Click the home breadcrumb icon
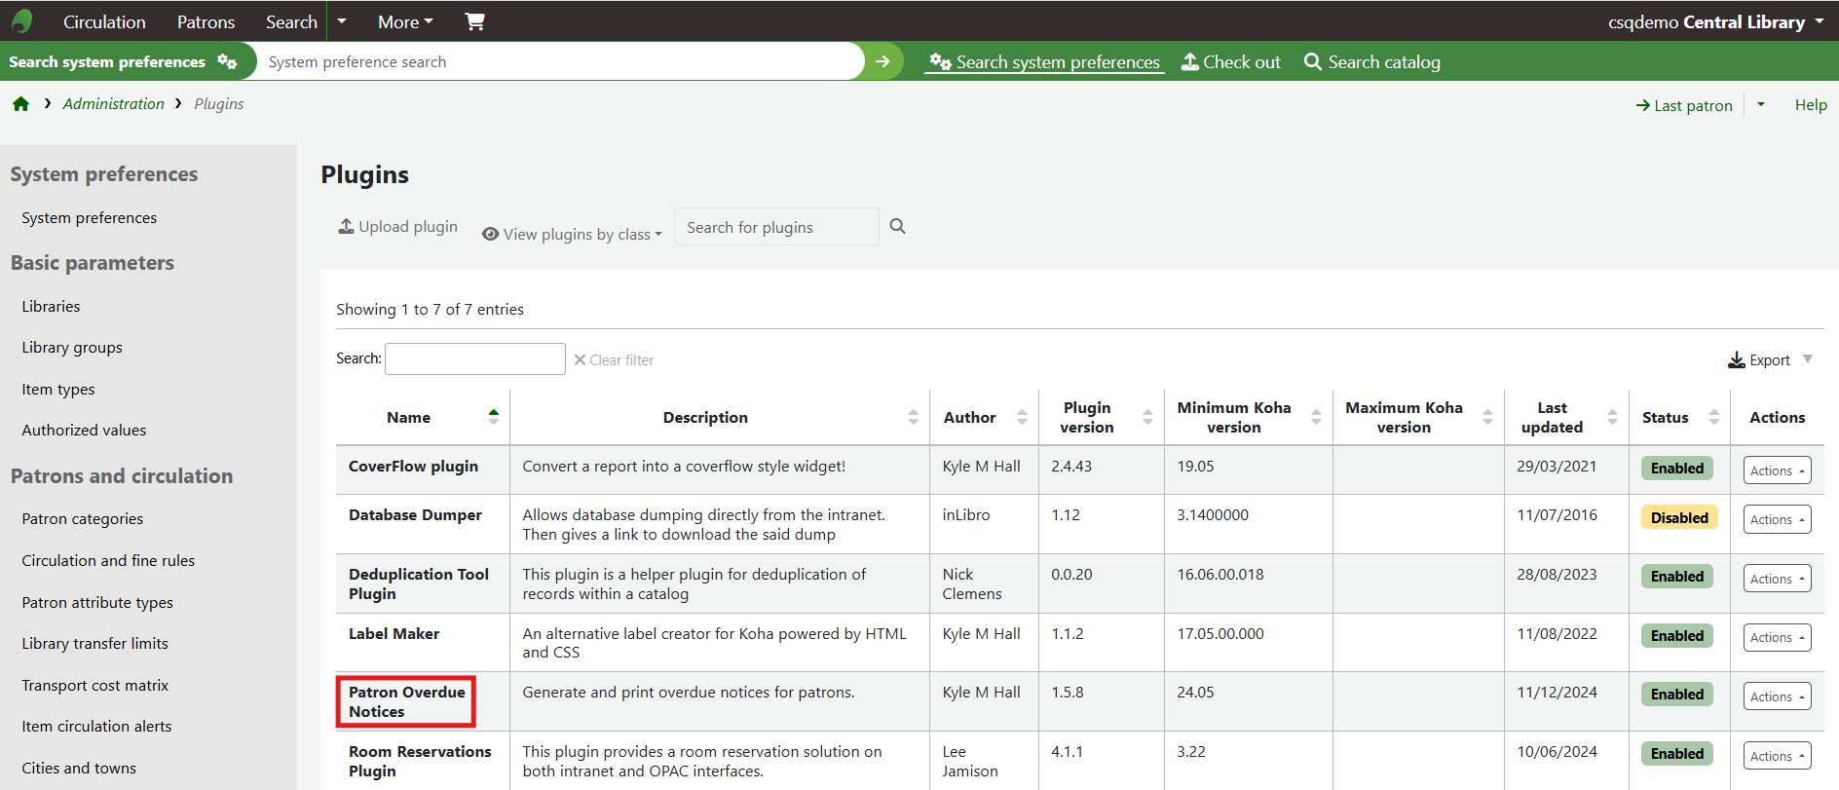The height and width of the screenshot is (790, 1839). point(21,104)
